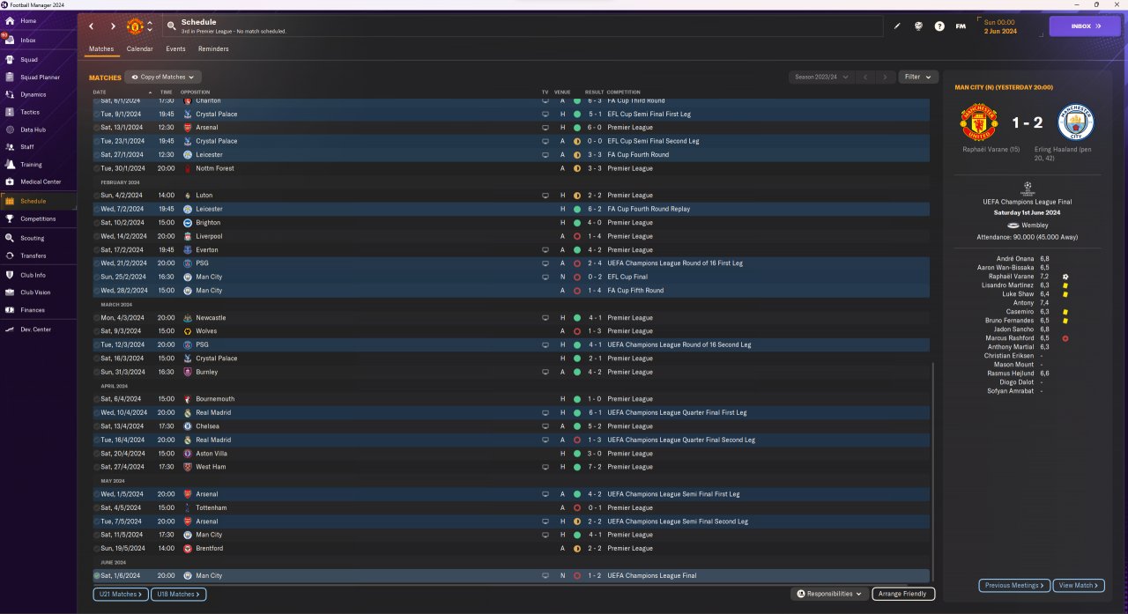
Task: Sort by the Competition column header
Action: (624, 92)
